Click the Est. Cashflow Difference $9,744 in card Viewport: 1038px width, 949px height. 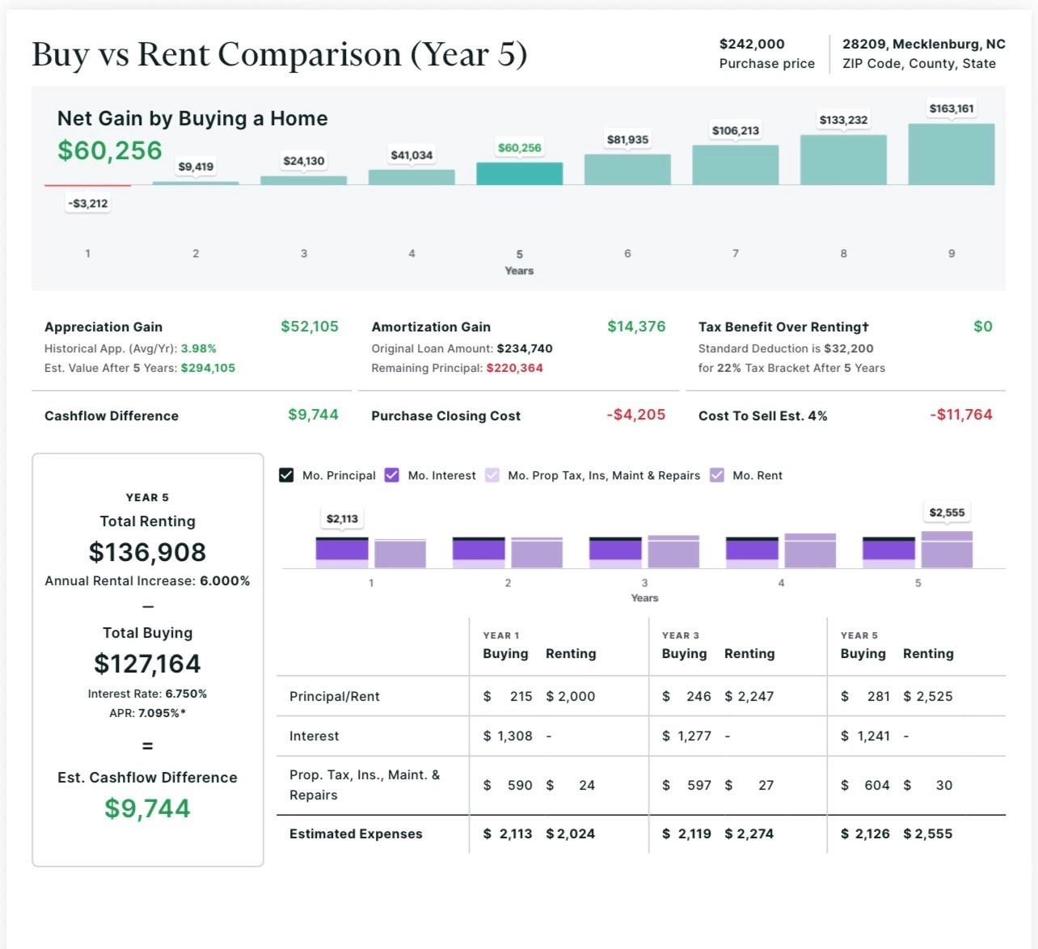148,808
